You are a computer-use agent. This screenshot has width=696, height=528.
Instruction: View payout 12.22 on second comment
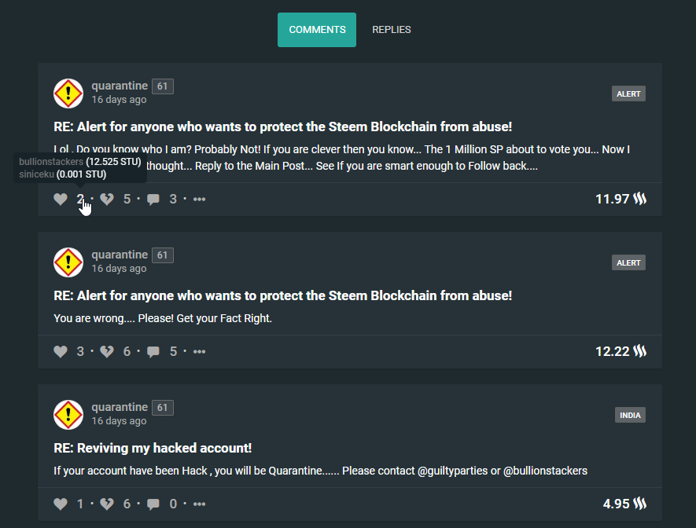pyautogui.click(x=612, y=351)
